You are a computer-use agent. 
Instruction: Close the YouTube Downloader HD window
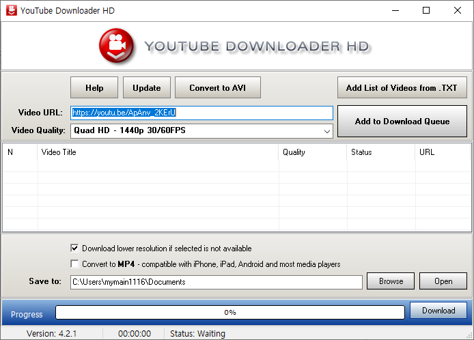[x=458, y=10]
